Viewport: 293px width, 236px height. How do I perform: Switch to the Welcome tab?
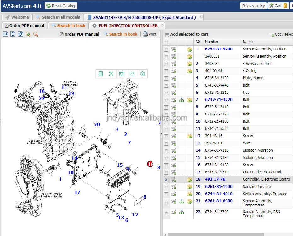(x=17, y=17)
